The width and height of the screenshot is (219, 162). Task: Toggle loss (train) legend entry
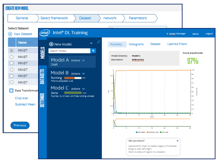(x=140, y=132)
